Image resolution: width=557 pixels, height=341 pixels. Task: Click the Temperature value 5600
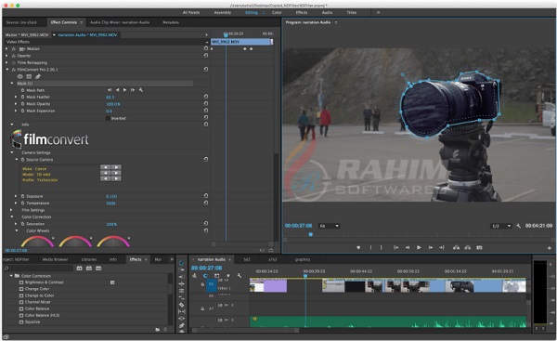(110, 203)
